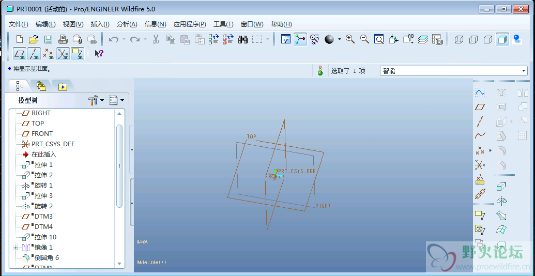The height and width of the screenshot is (276, 535).
Task: Save the model with the floppy disk icon
Action: tap(48, 40)
